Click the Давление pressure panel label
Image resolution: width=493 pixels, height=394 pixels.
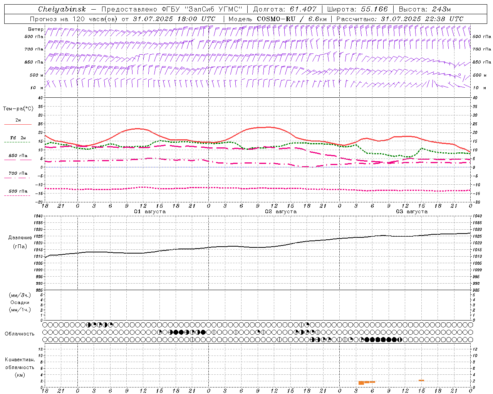(x=20, y=238)
